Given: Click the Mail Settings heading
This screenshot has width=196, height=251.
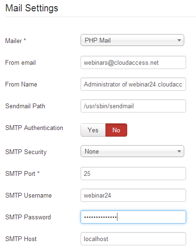Looking at the screenshot, I should tap(32, 8).
